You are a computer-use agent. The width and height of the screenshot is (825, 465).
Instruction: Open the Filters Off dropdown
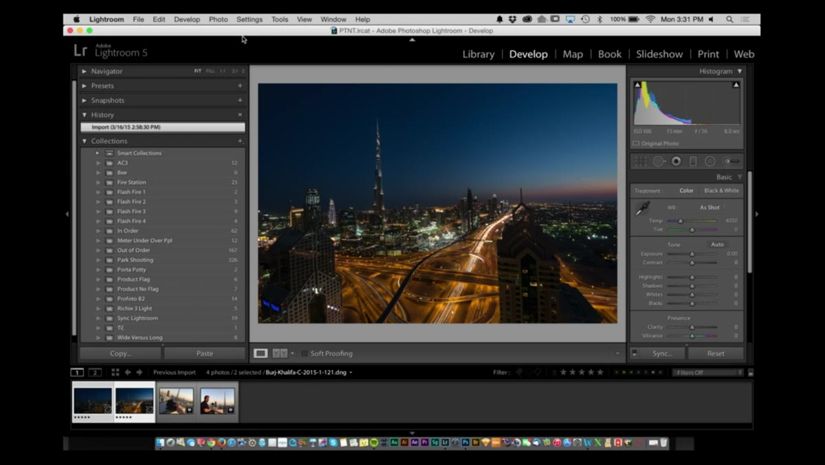pyautogui.click(x=709, y=372)
